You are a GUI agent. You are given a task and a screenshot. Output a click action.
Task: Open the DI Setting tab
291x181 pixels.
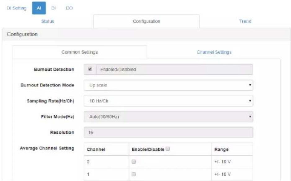(16, 8)
